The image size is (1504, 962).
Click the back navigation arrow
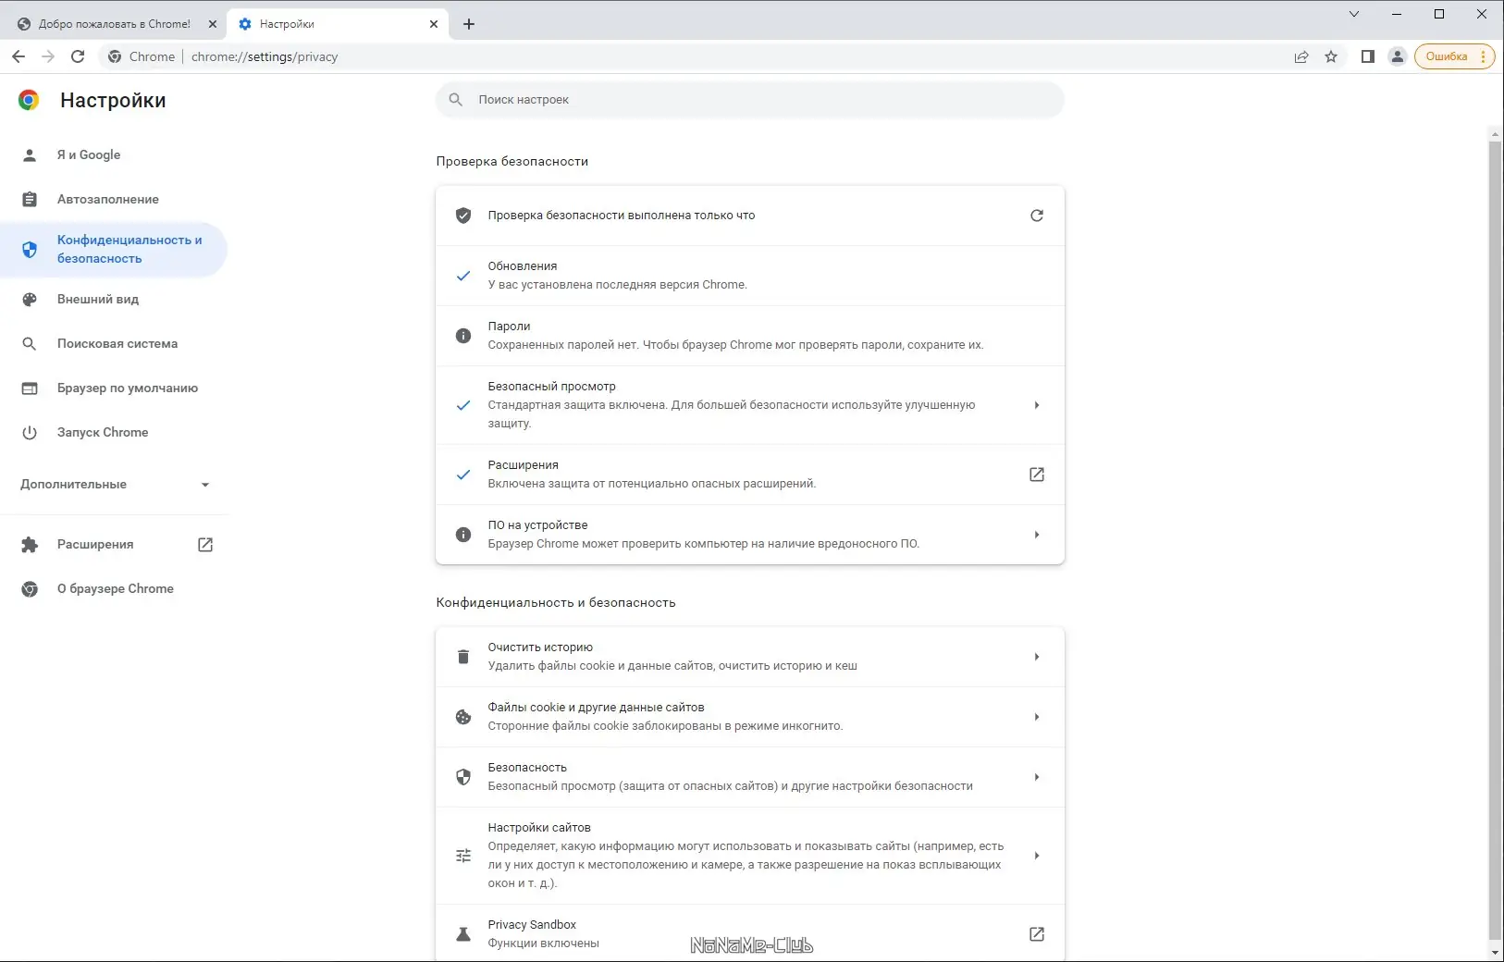(x=18, y=56)
